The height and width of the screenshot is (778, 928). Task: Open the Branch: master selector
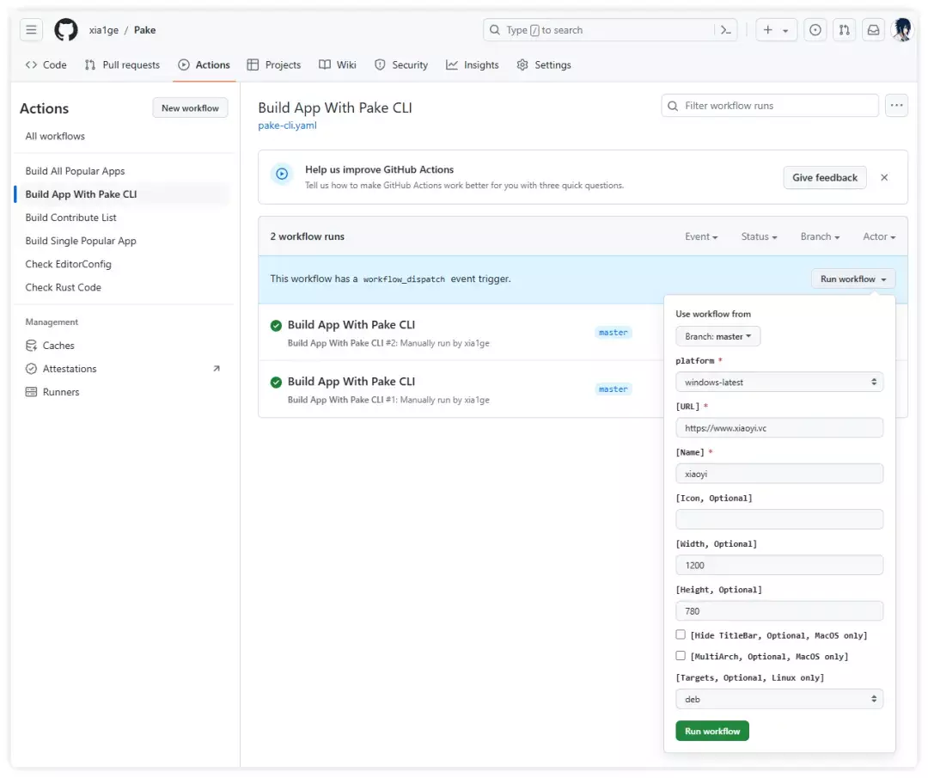pyautogui.click(x=717, y=336)
